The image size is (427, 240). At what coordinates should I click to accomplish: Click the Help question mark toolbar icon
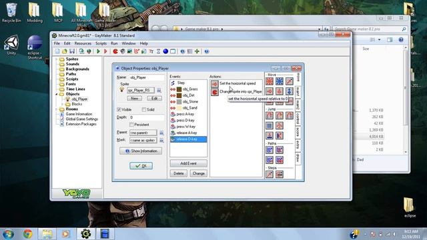207,51
